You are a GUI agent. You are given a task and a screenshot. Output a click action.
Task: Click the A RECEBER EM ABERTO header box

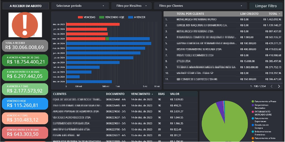pos(26,6)
